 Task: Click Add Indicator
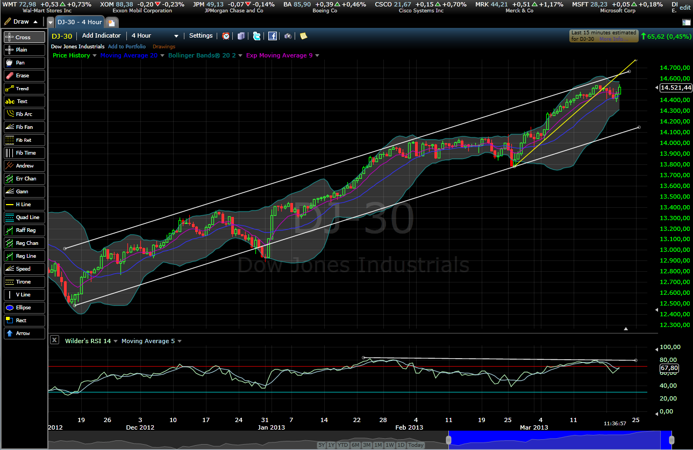101,35
